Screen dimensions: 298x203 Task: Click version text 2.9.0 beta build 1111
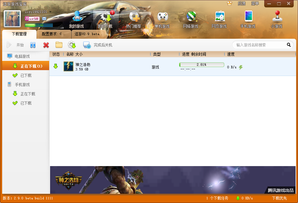click(28, 198)
